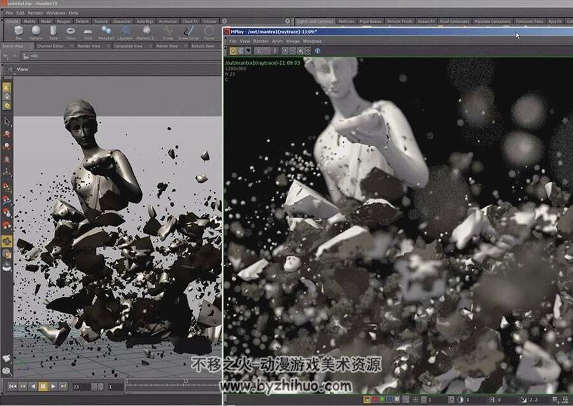Click the yellow highlighted snapping tool in sidebar
Screen dimensions: 573x406
click(x=7, y=241)
